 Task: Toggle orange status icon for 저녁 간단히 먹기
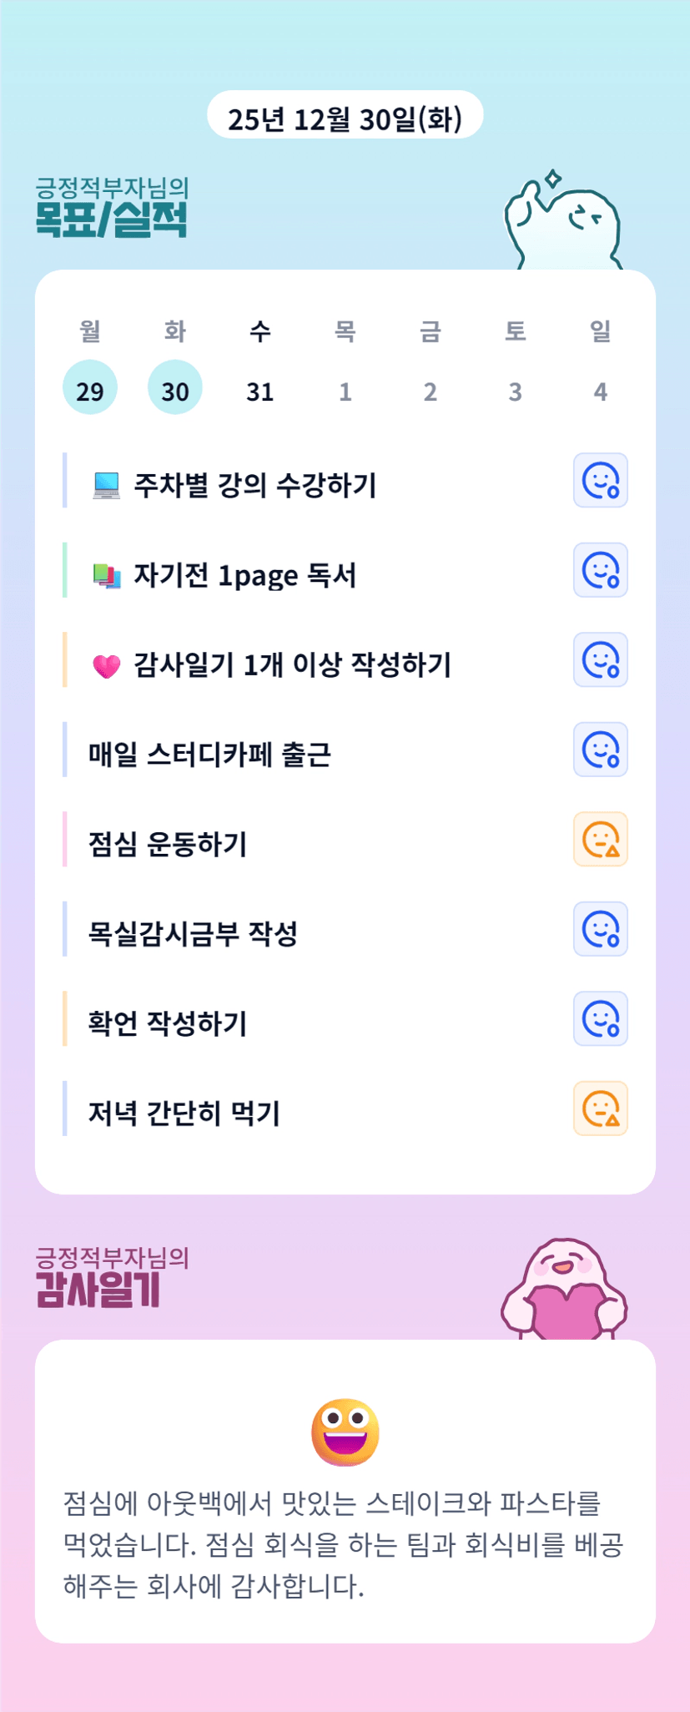pos(600,1109)
